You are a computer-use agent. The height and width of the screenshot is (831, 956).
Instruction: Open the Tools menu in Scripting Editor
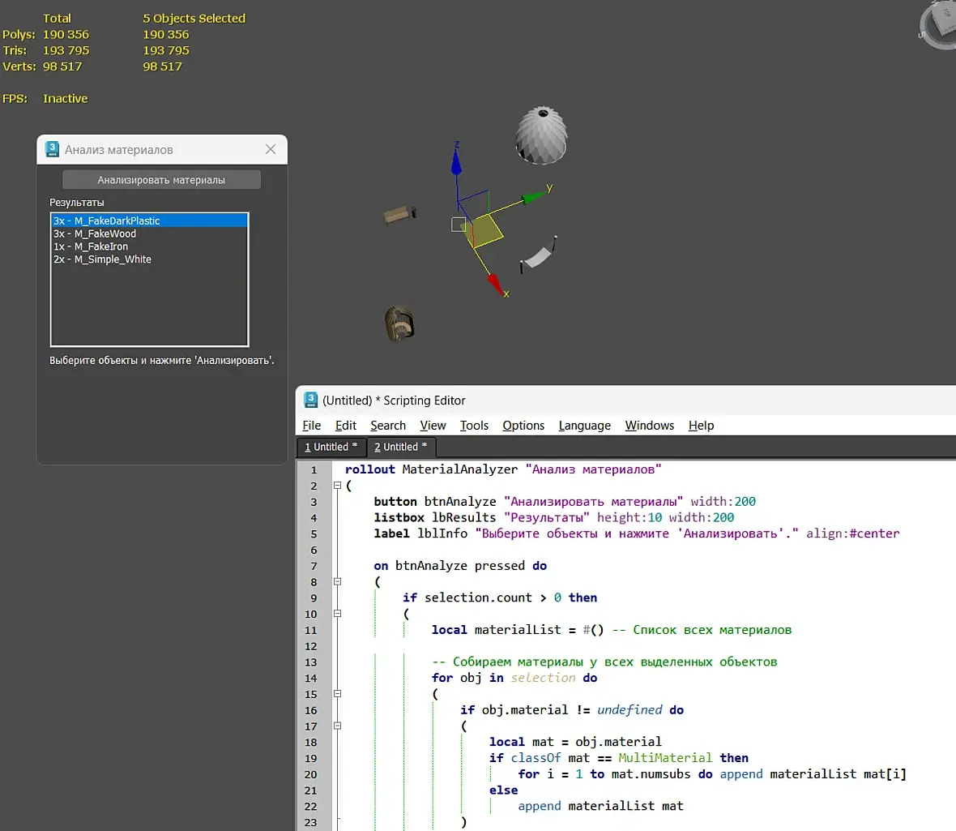(474, 426)
